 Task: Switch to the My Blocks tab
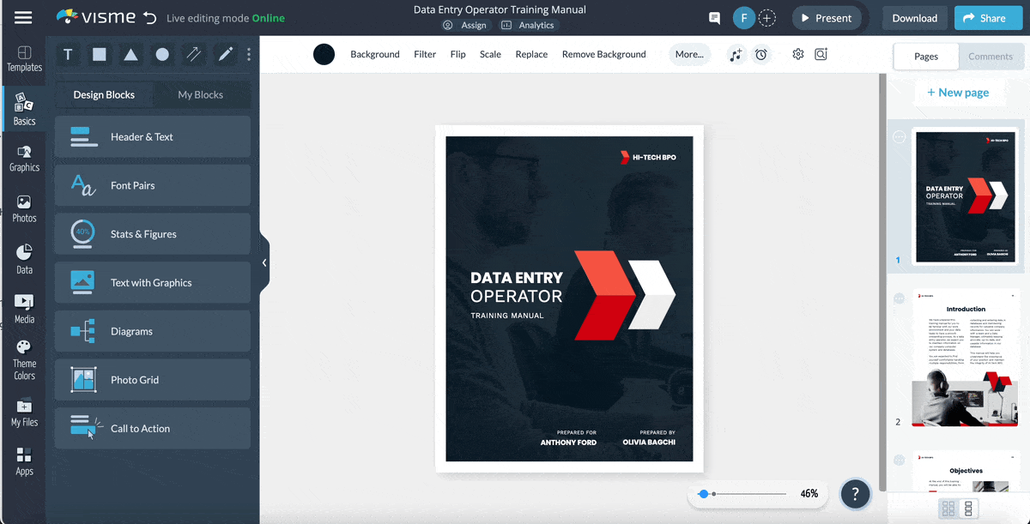coord(200,94)
